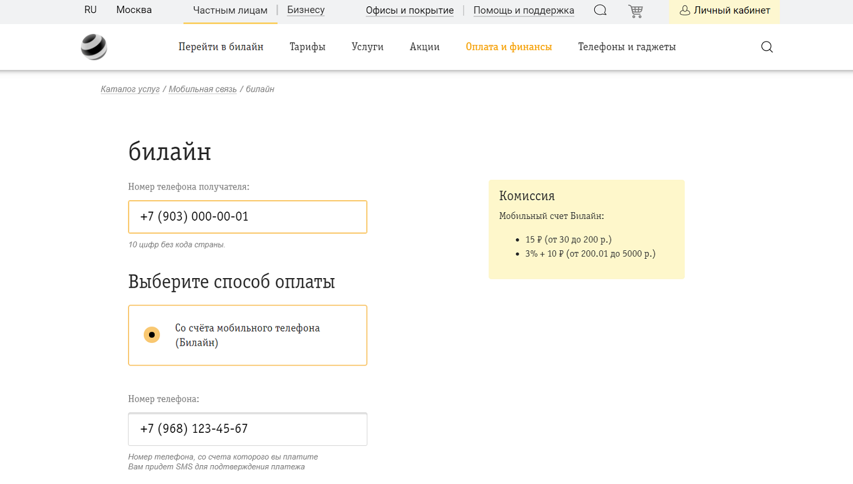Click the Beeline striped ball logo
This screenshot has width=853, height=484.
tap(94, 47)
